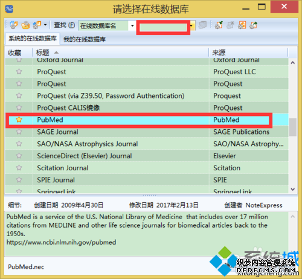Switch to 系统的在线数据库 tab
Image resolution: width=302 pixels, height=279 pixels.
click(x=33, y=39)
